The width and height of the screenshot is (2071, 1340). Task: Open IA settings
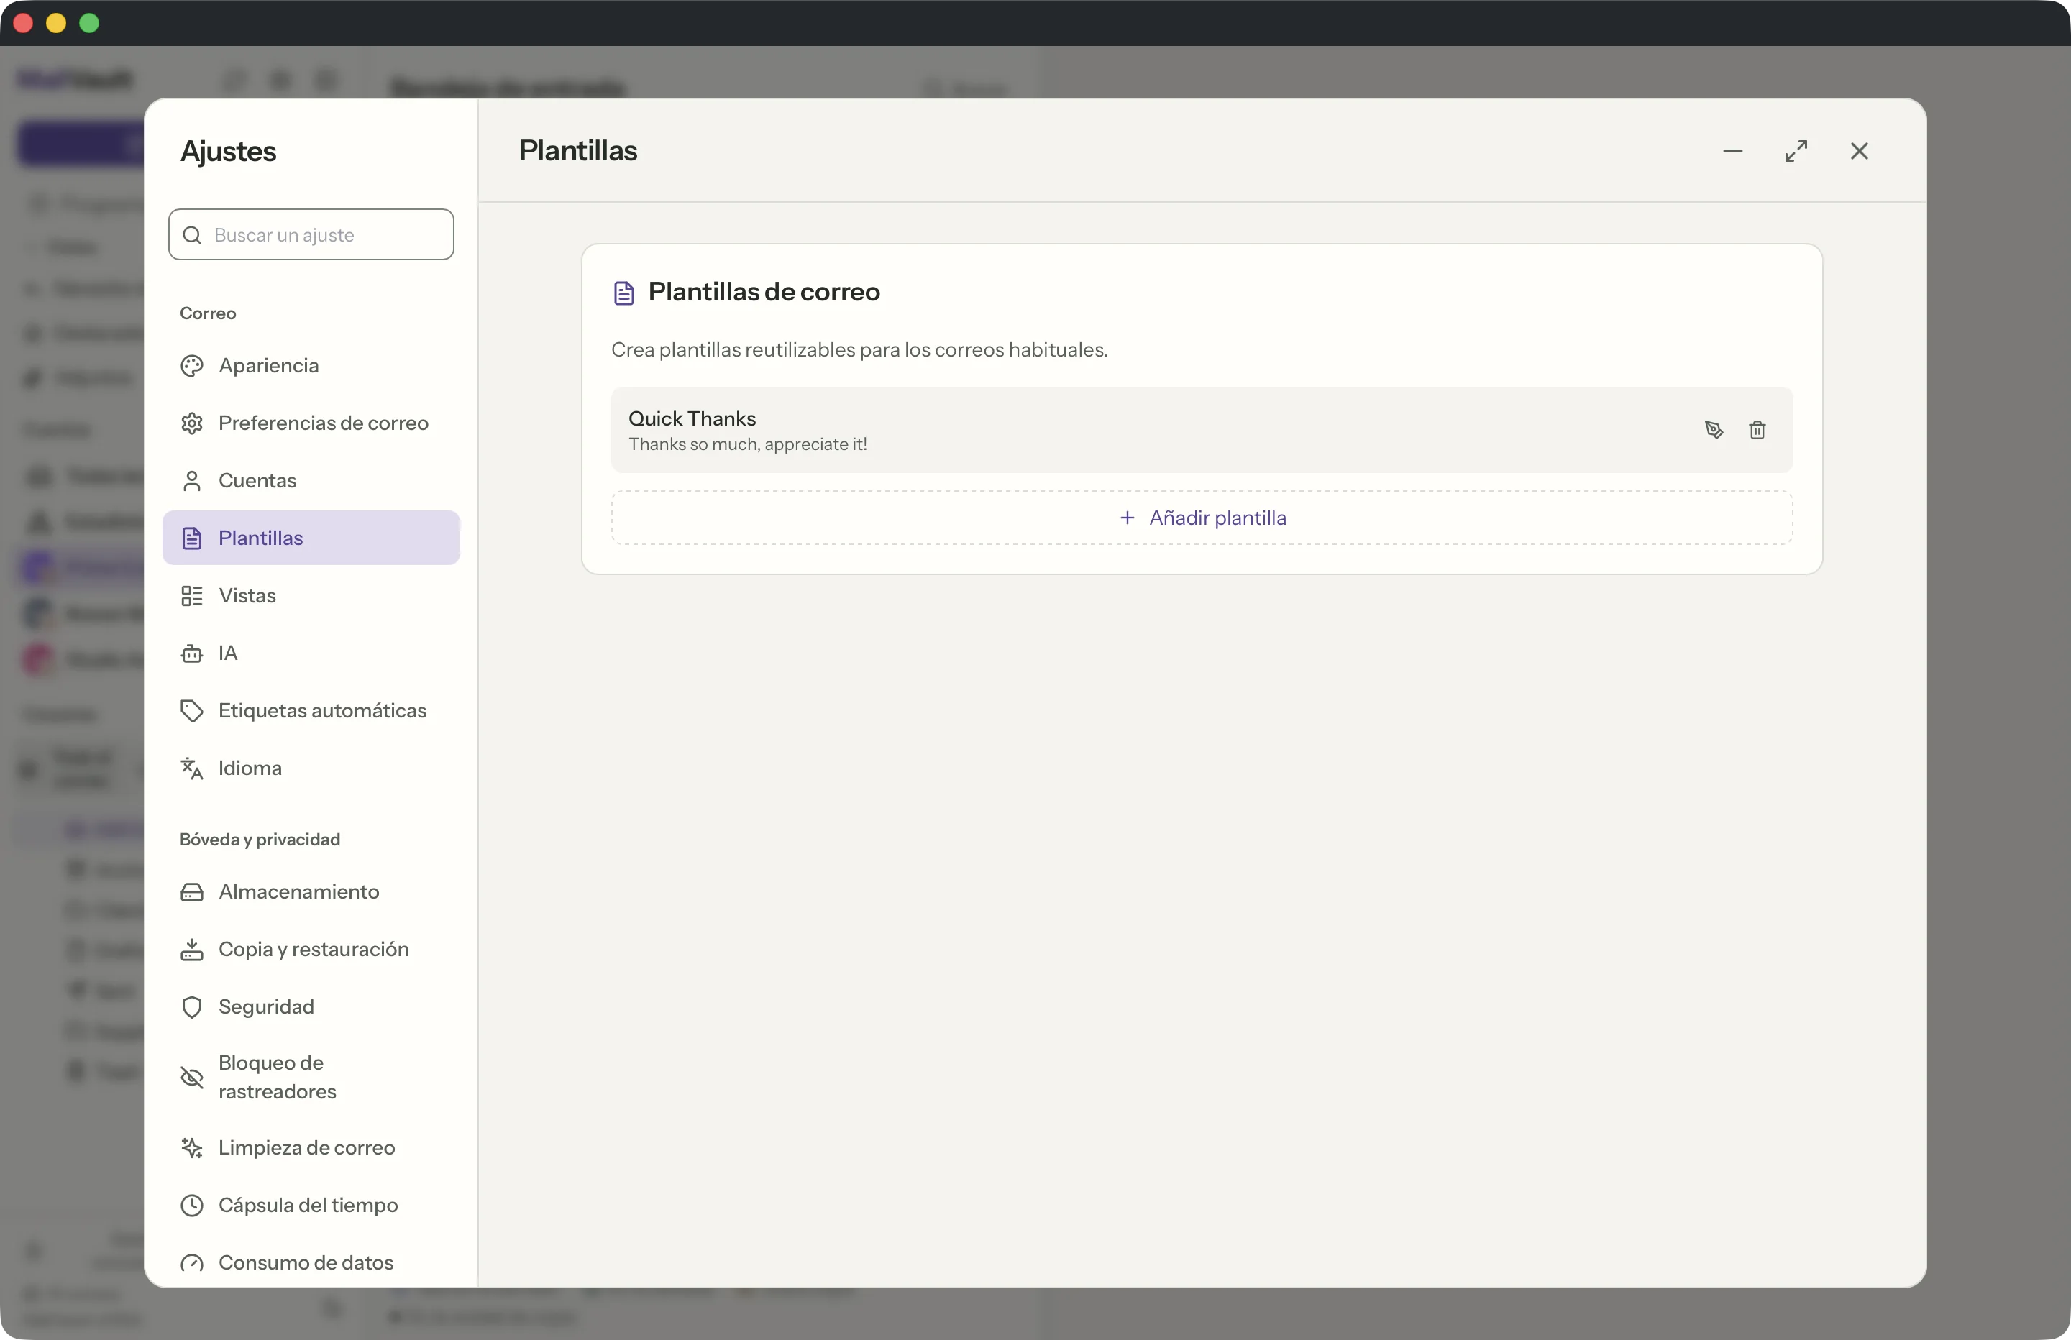pyautogui.click(x=311, y=653)
